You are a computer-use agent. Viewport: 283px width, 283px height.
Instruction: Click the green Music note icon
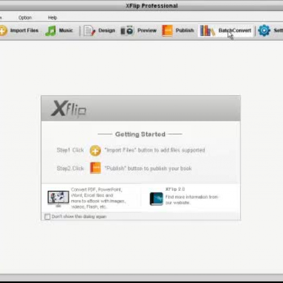50,31
